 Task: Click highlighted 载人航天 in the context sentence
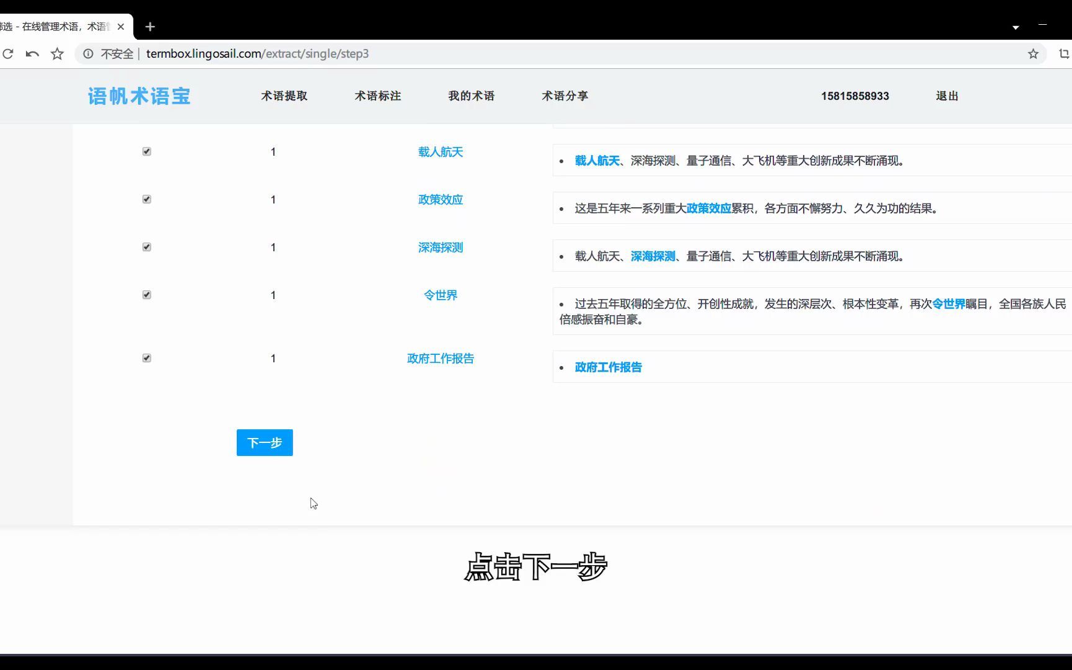coord(597,161)
